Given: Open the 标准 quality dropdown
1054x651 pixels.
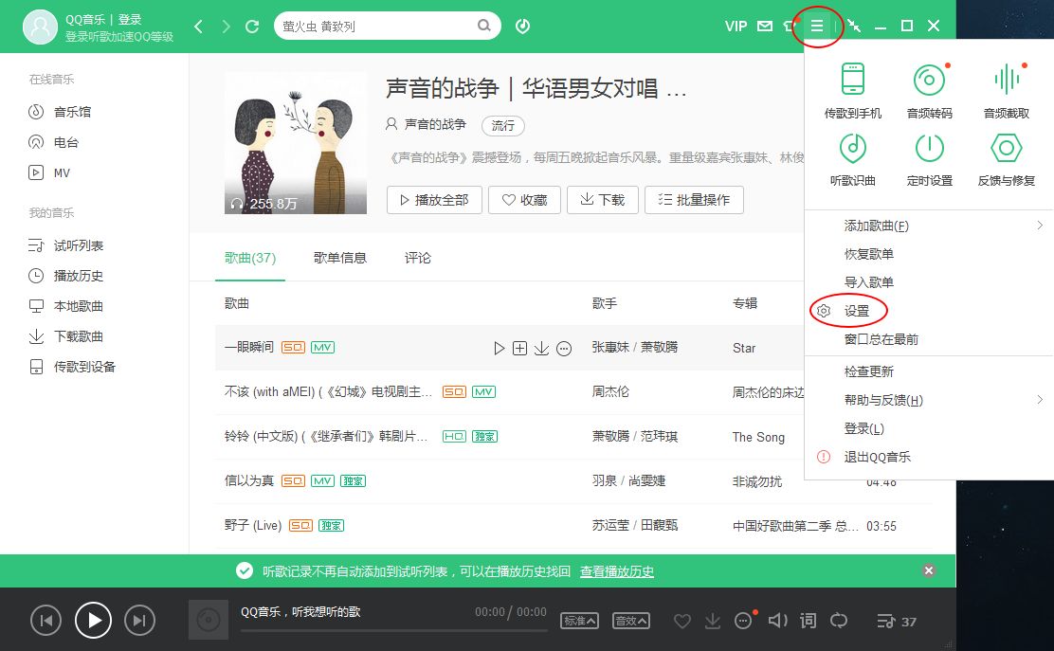Looking at the screenshot, I should tap(579, 621).
